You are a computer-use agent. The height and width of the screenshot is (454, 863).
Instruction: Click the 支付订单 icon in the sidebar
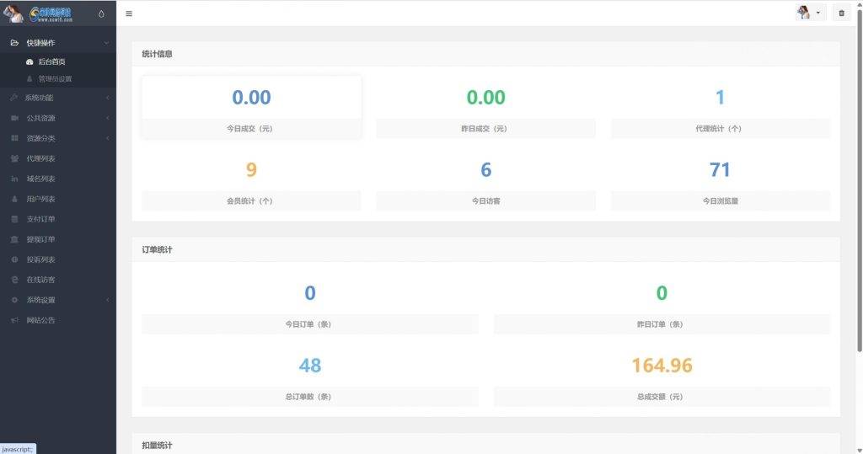[14, 219]
